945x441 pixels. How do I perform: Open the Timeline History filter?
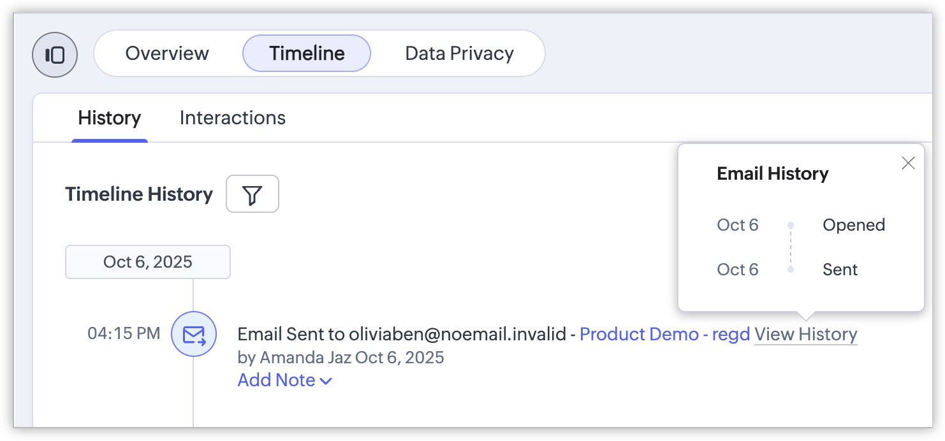[x=253, y=194]
